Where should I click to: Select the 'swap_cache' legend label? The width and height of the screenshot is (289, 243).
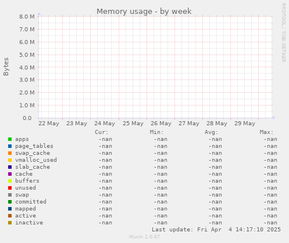(33, 153)
